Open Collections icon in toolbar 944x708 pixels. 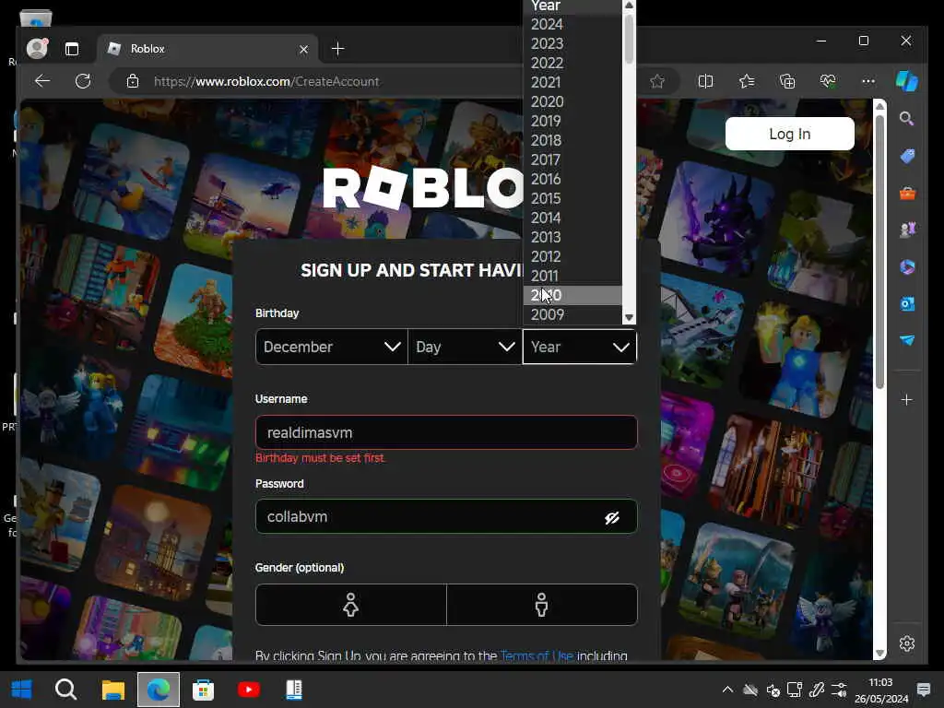787,81
